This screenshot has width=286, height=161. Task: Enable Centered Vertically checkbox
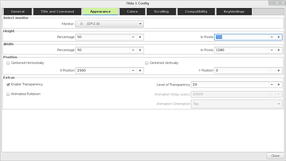point(147,63)
